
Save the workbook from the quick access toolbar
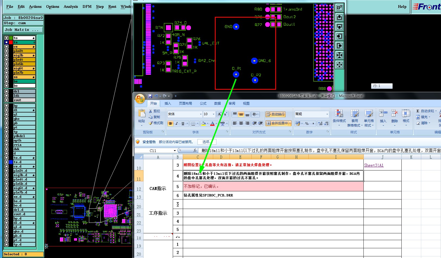tap(150, 96)
